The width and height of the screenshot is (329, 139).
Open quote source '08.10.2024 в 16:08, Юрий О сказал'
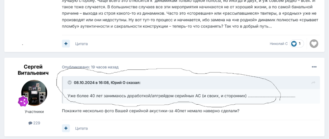click(107, 83)
